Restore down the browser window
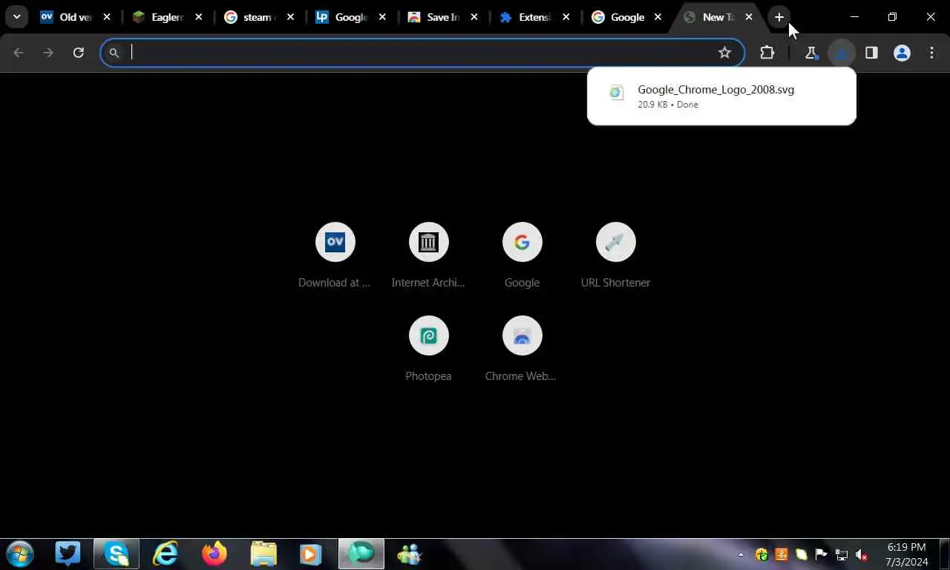950x570 pixels. [x=892, y=17]
